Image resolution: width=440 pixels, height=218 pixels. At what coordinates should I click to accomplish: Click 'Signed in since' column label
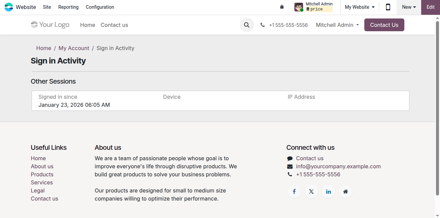(58, 97)
